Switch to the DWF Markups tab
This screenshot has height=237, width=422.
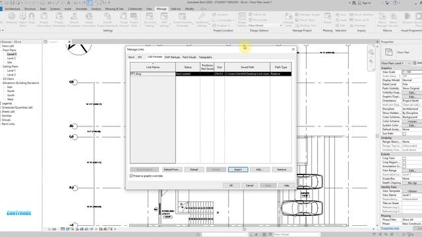point(172,57)
